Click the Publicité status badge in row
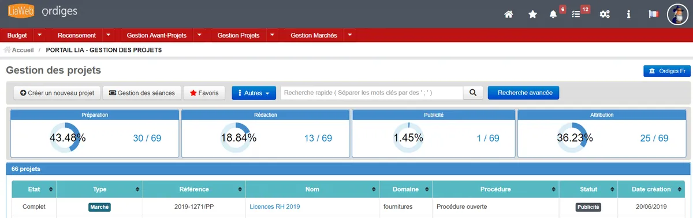This screenshot has height=218, width=693. (x=588, y=207)
